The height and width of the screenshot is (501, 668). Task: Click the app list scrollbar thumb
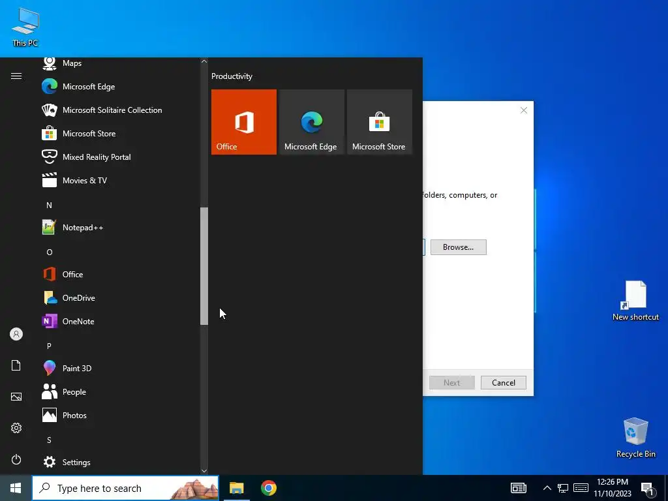[204, 266]
